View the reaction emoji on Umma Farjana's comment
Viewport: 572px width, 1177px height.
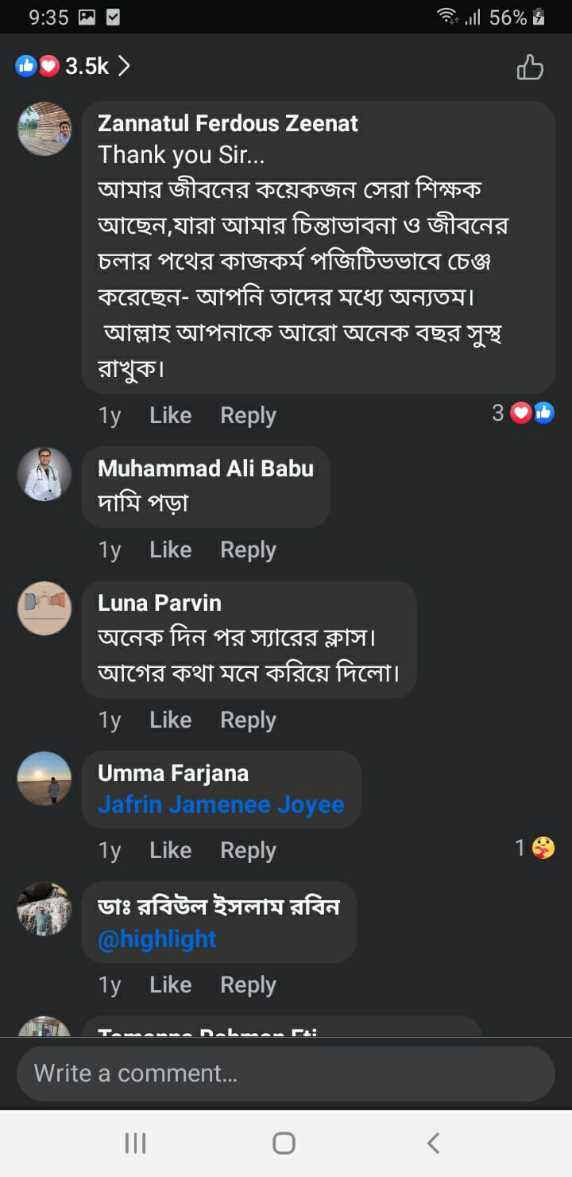[535, 849]
